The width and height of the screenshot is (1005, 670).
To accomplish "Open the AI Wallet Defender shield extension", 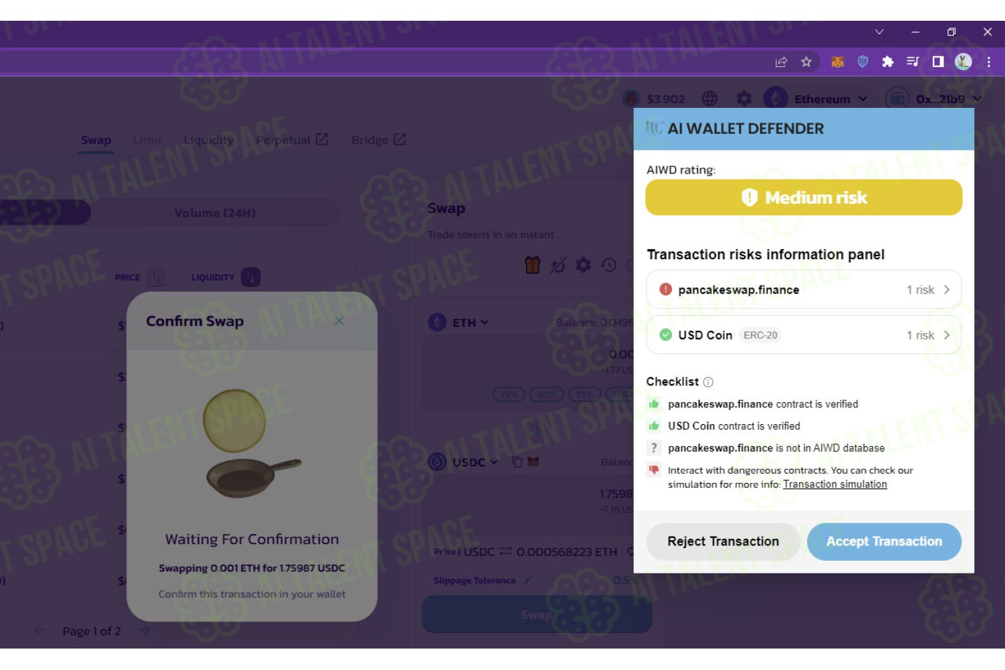I will point(863,62).
